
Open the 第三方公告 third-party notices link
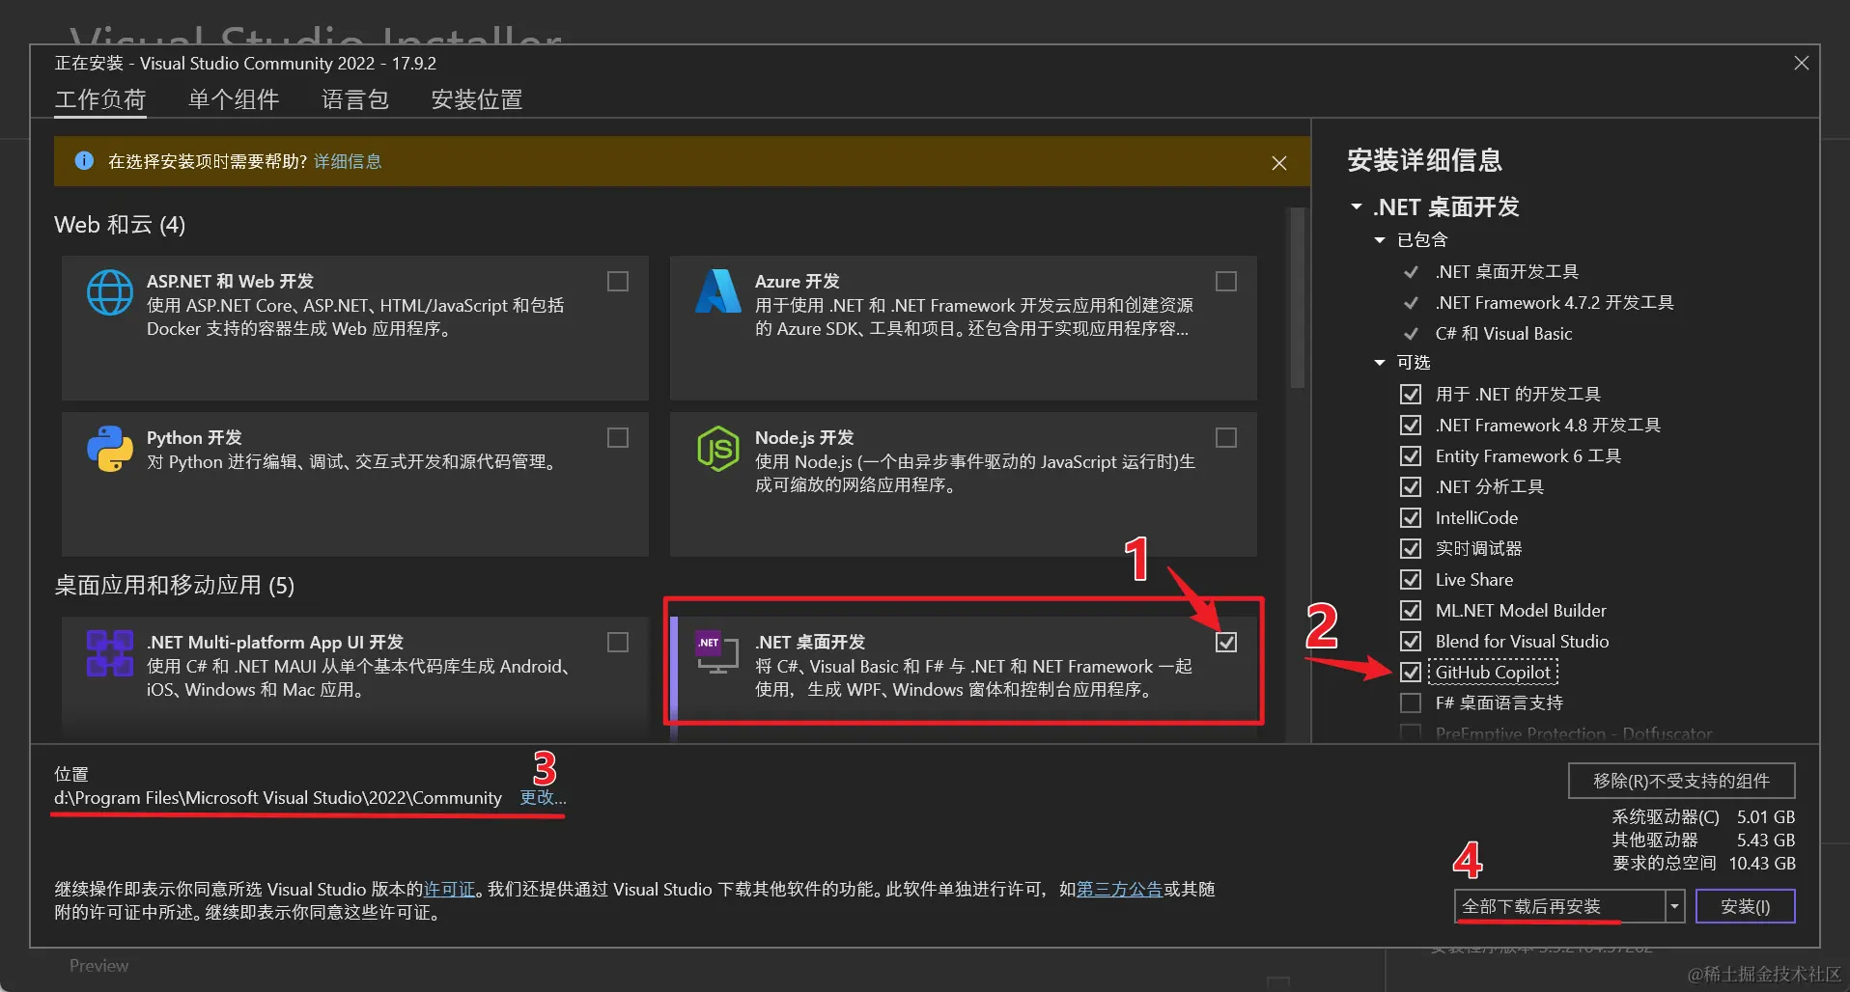point(1119,889)
